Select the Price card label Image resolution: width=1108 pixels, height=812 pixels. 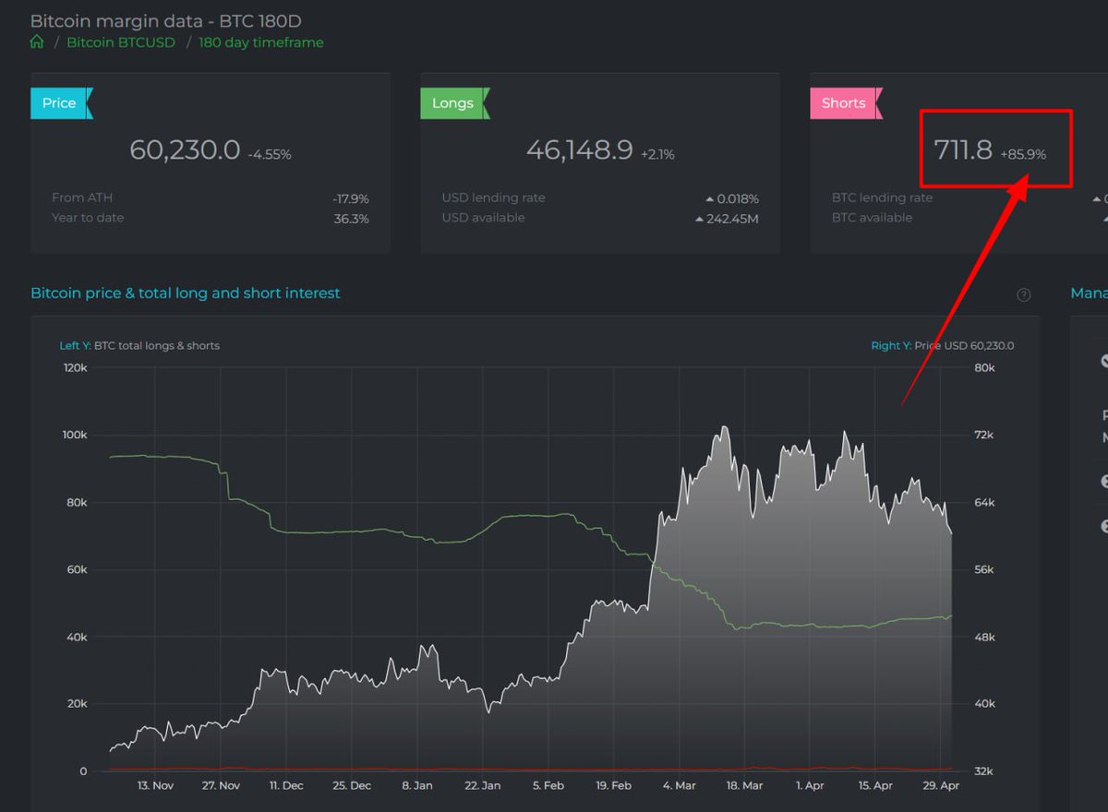tap(59, 103)
